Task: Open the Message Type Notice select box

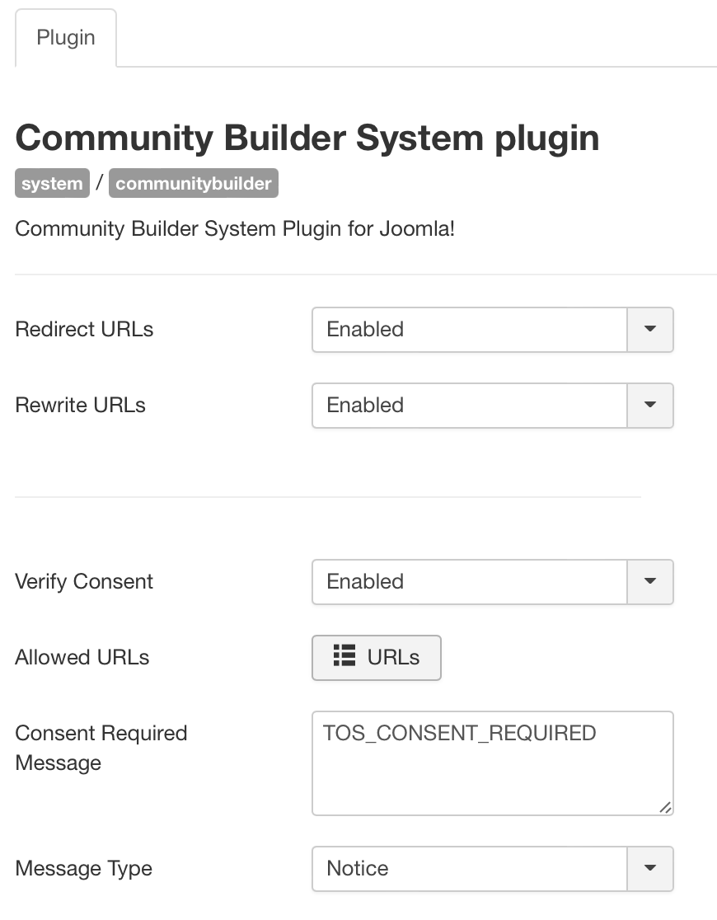Action: coord(492,868)
